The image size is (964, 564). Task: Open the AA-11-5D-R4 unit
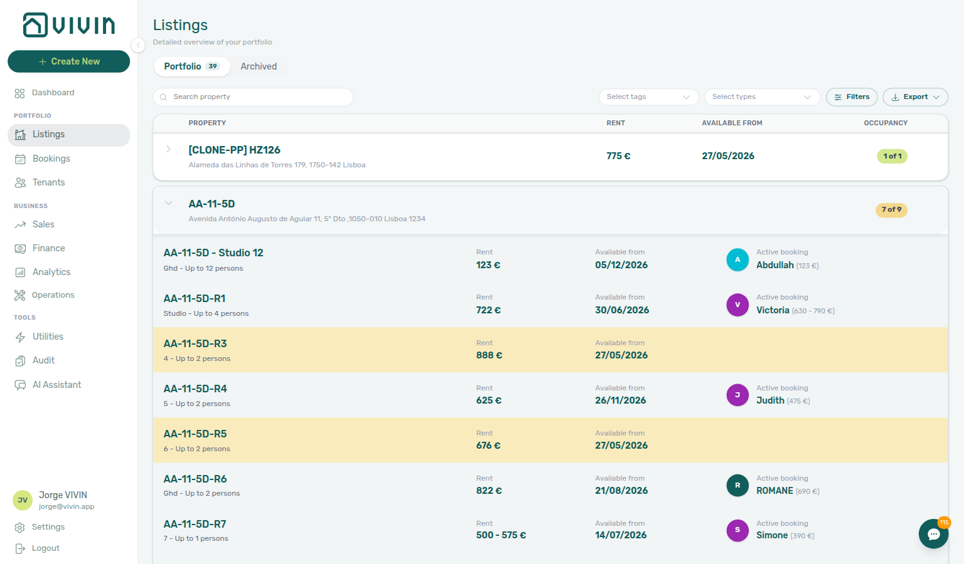(195, 389)
